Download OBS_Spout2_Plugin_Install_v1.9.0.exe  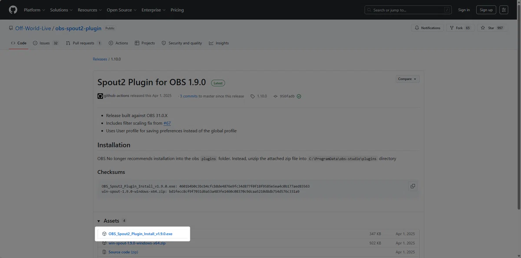[x=140, y=234]
